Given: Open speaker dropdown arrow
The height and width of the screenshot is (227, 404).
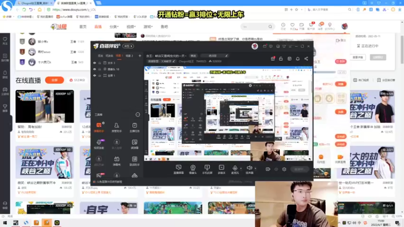Looking at the screenshot, I should (256, 168).
